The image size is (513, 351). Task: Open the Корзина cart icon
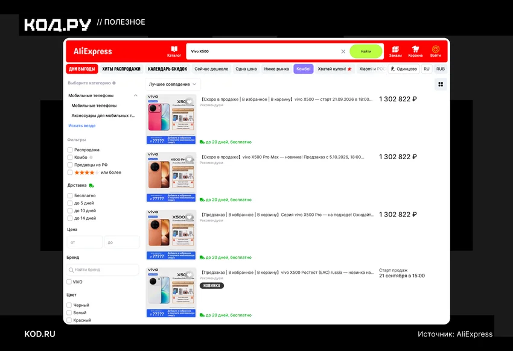click(x=415, y=51)
